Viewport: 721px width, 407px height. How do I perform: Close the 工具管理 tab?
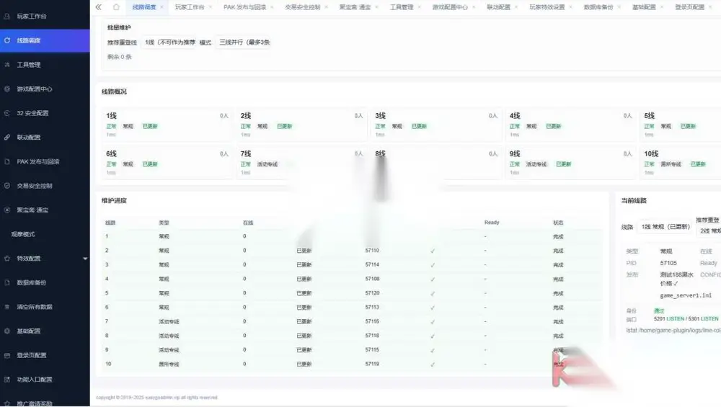(419, 7)
